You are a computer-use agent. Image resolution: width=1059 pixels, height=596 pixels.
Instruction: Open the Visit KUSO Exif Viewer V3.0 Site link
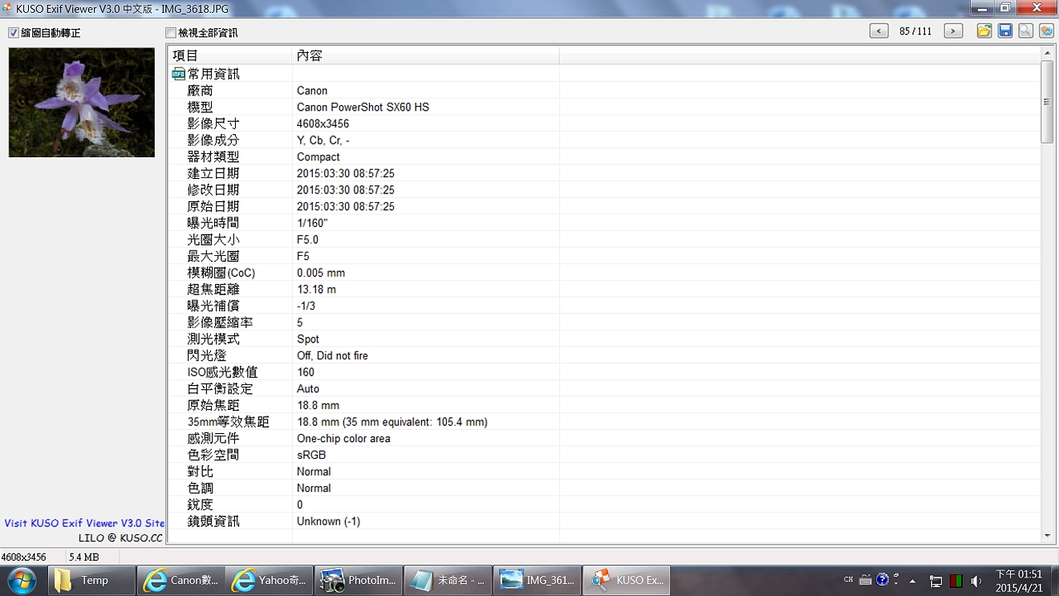click(x=84, y=523)
